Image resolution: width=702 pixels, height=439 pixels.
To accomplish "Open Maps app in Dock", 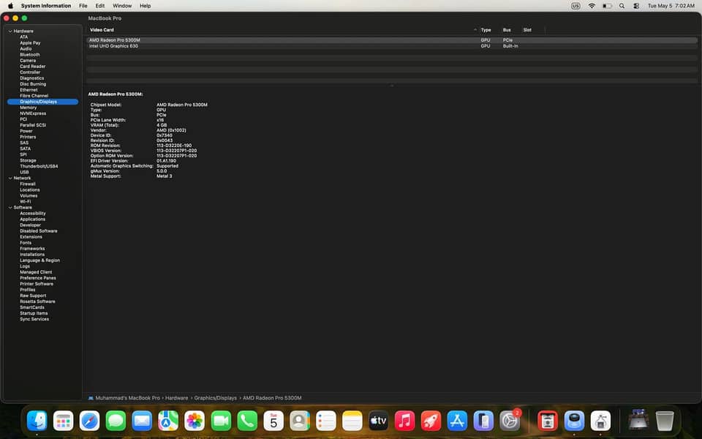I will pos(168,421).
